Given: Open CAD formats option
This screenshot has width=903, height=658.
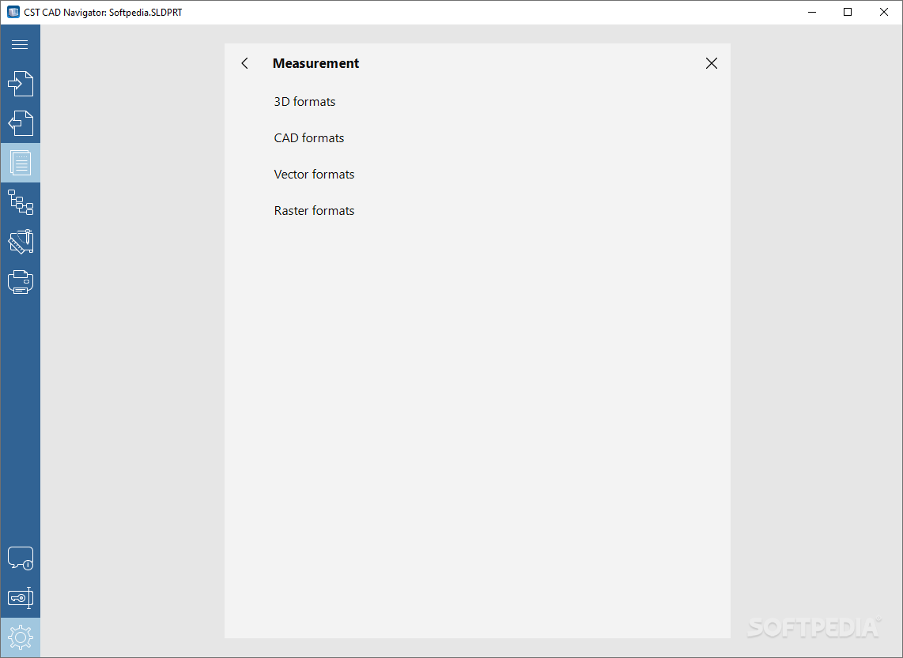Looking at the screenshot, I should (x=308, y=138).
